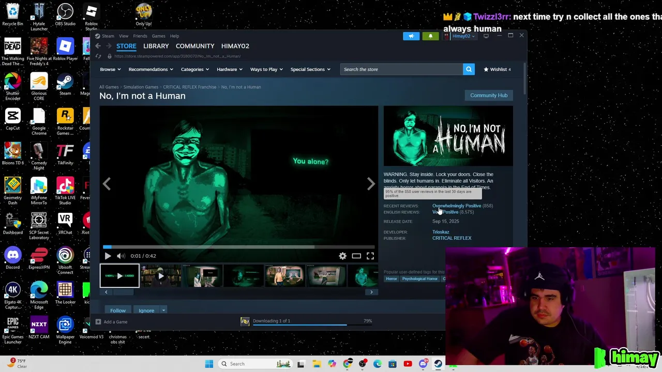Go to previous media with left arrow

[x=107, y=184]
